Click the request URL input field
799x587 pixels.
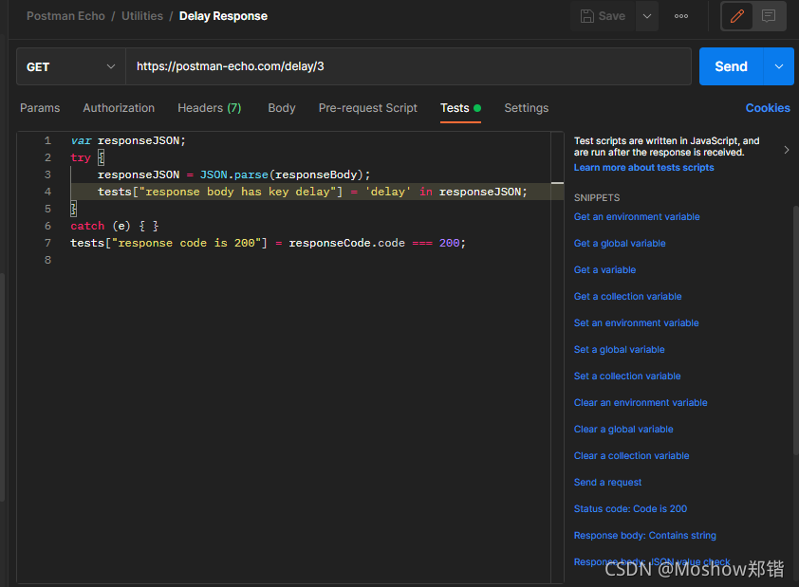(x=408, y=66)
